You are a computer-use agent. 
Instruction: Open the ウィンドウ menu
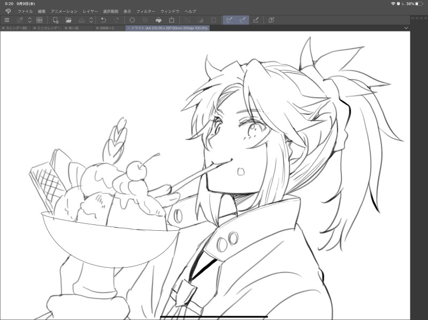170,11
